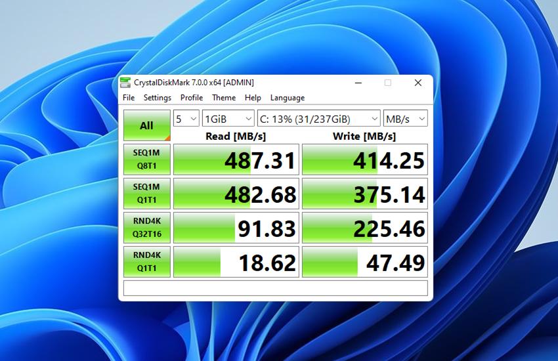The image size is (558, 361).
Task: Click the 225.46 write result
Action: pos(365,228)
